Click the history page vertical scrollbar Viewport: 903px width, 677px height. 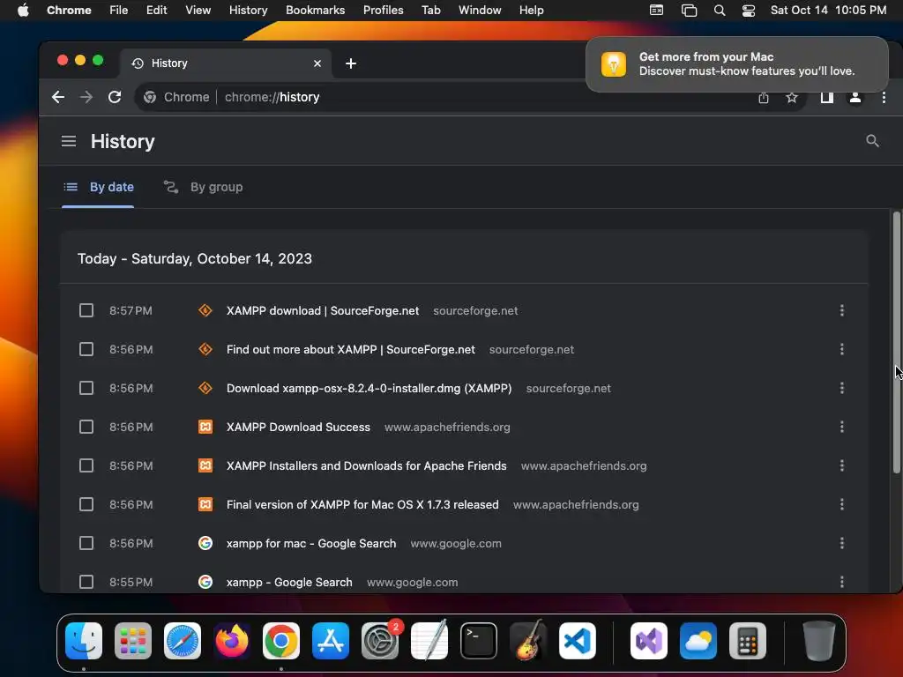[x=896, y=343]
